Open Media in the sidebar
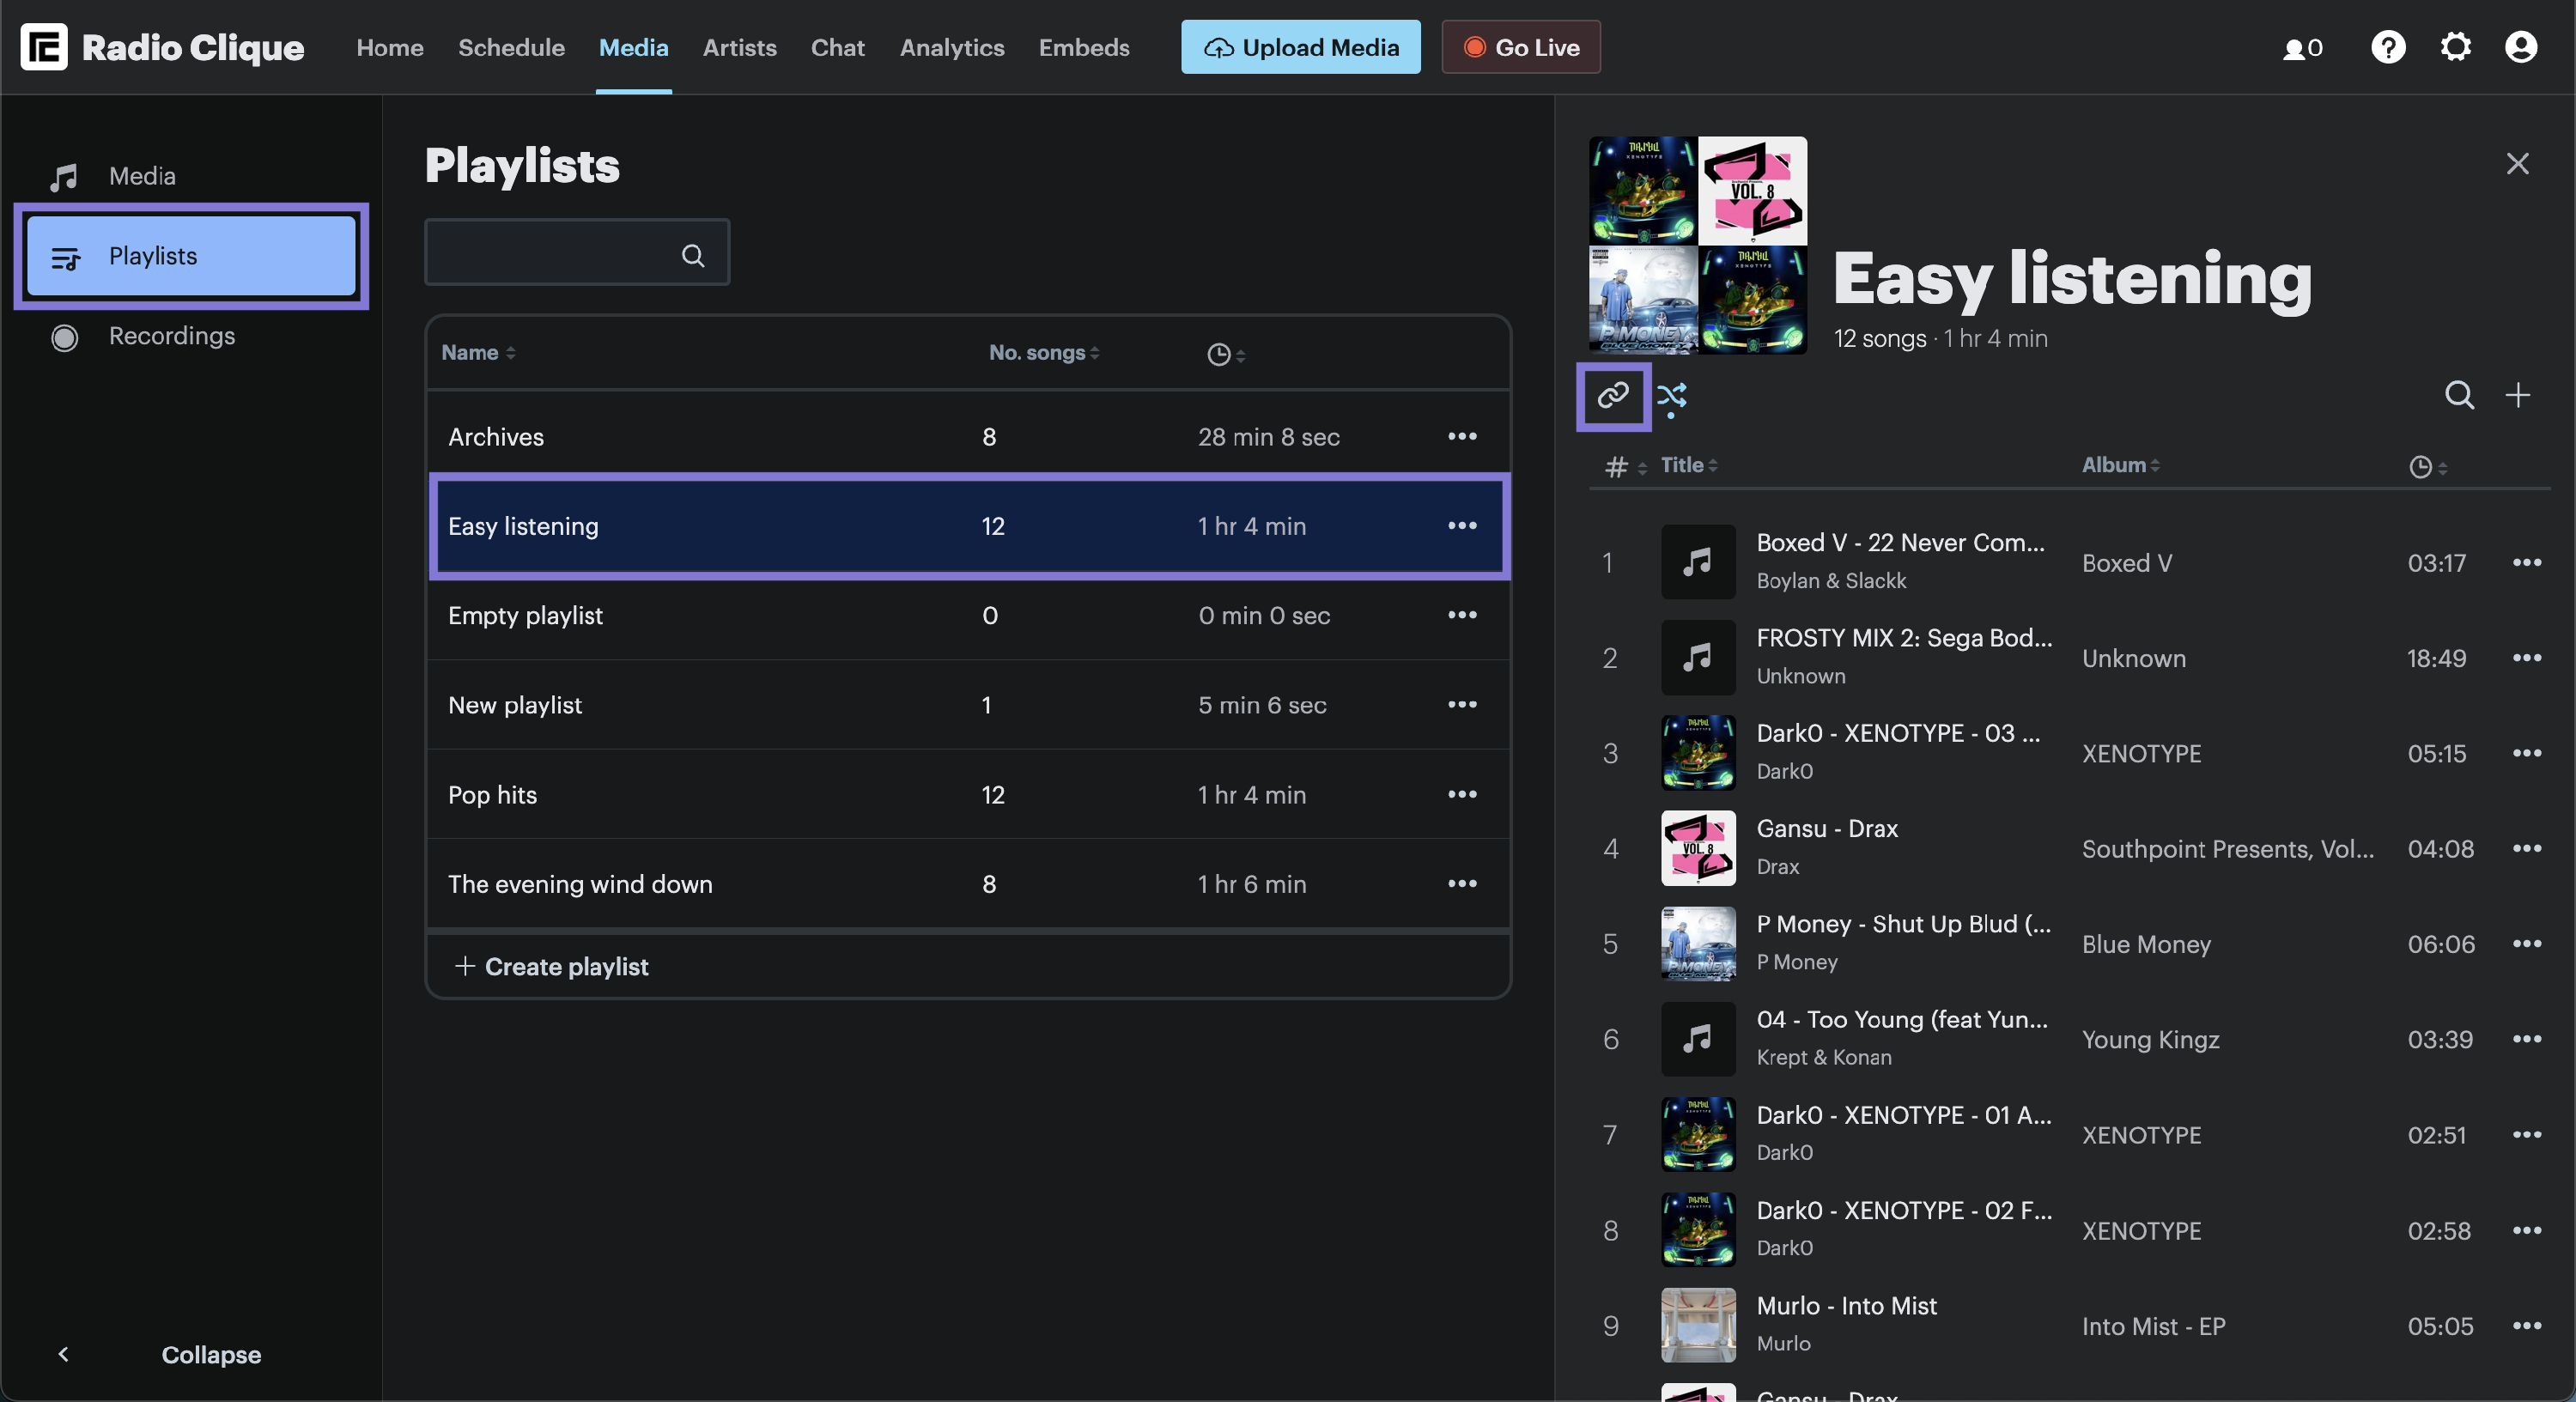This screenshot has width=2576, height=1402. 190,176
